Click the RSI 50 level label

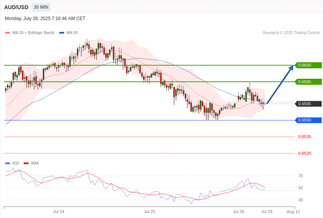(301, 188)
